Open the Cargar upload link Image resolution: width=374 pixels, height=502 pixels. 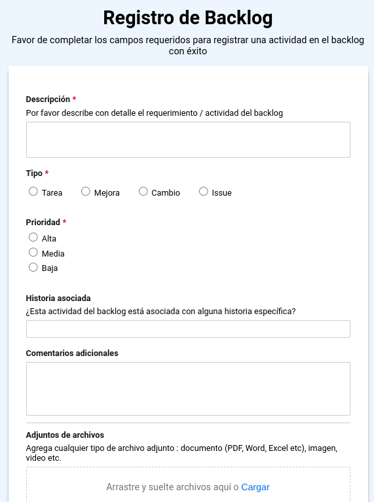coord(255,487)
